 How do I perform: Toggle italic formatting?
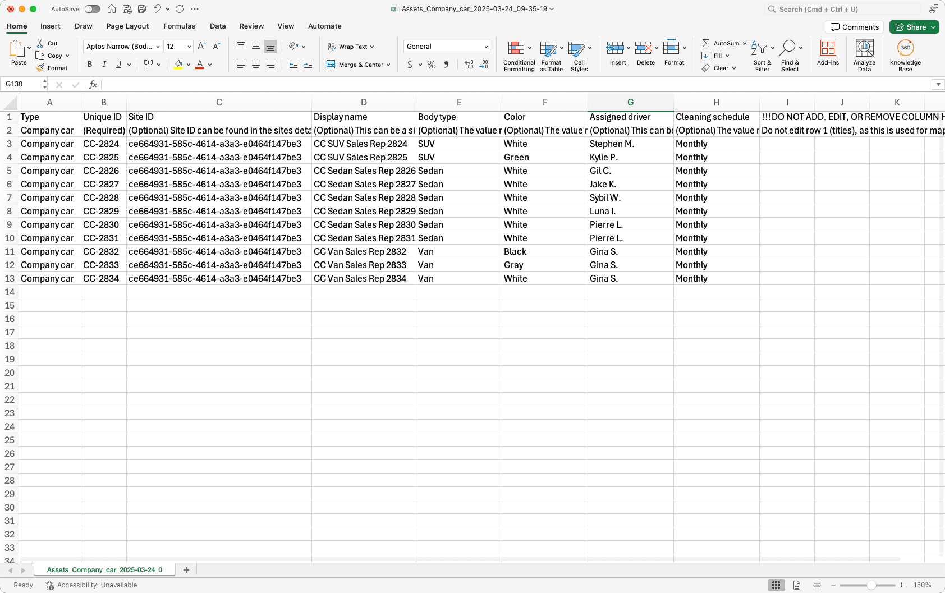104,64
